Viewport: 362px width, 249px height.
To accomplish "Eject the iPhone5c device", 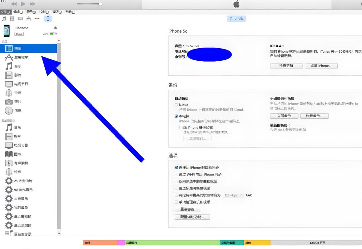I will [55, 28].
